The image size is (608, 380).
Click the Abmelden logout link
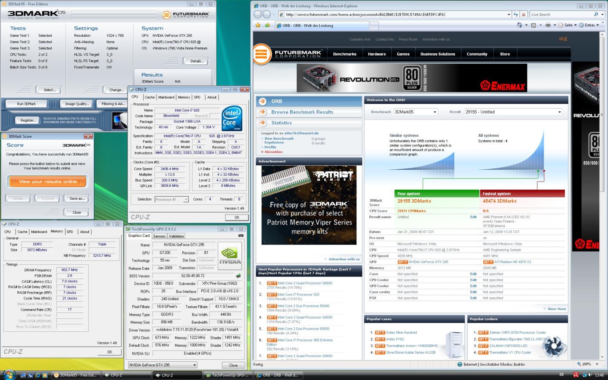pos(274,152)
